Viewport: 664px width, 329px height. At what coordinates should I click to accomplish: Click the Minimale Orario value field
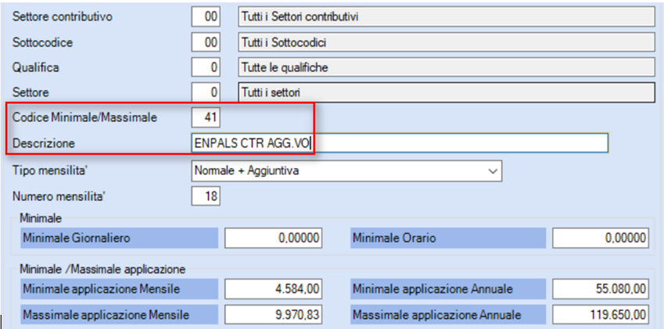[601, 238]
